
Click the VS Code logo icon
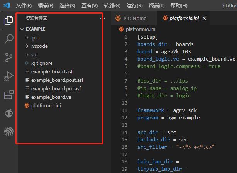pyautogui.click(x=7, y=5)
